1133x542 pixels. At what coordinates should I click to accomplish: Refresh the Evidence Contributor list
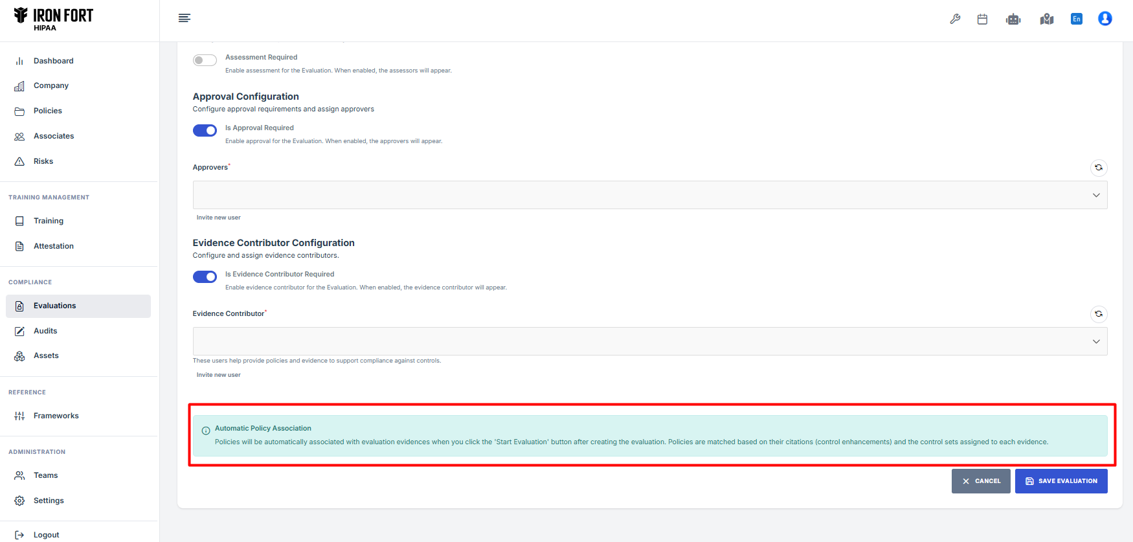(1099, 314)
